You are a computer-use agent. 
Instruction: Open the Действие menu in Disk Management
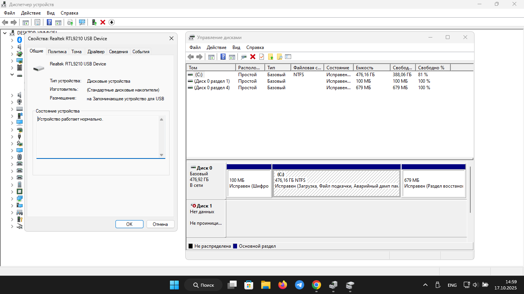click(x=216, y=47)
